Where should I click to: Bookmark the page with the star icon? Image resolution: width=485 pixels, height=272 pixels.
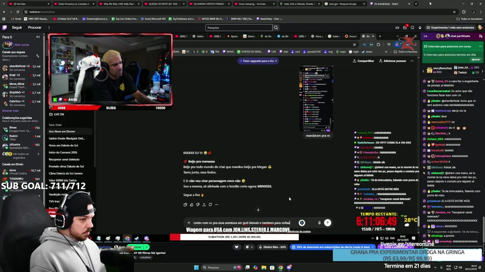[454, 12]
